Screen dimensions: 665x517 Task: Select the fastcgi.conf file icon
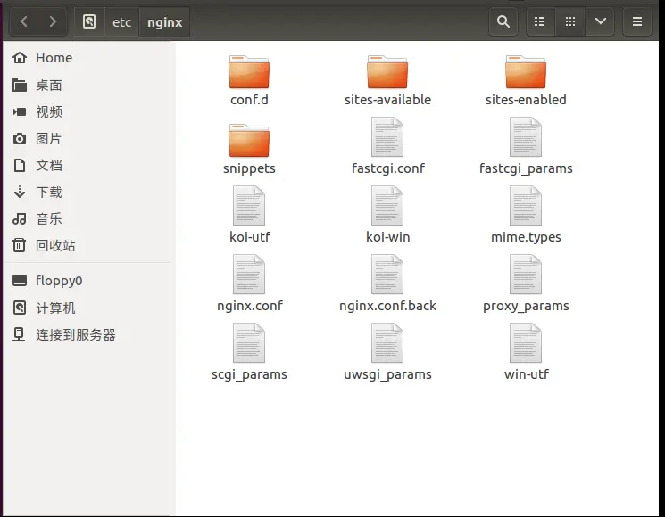387,137
